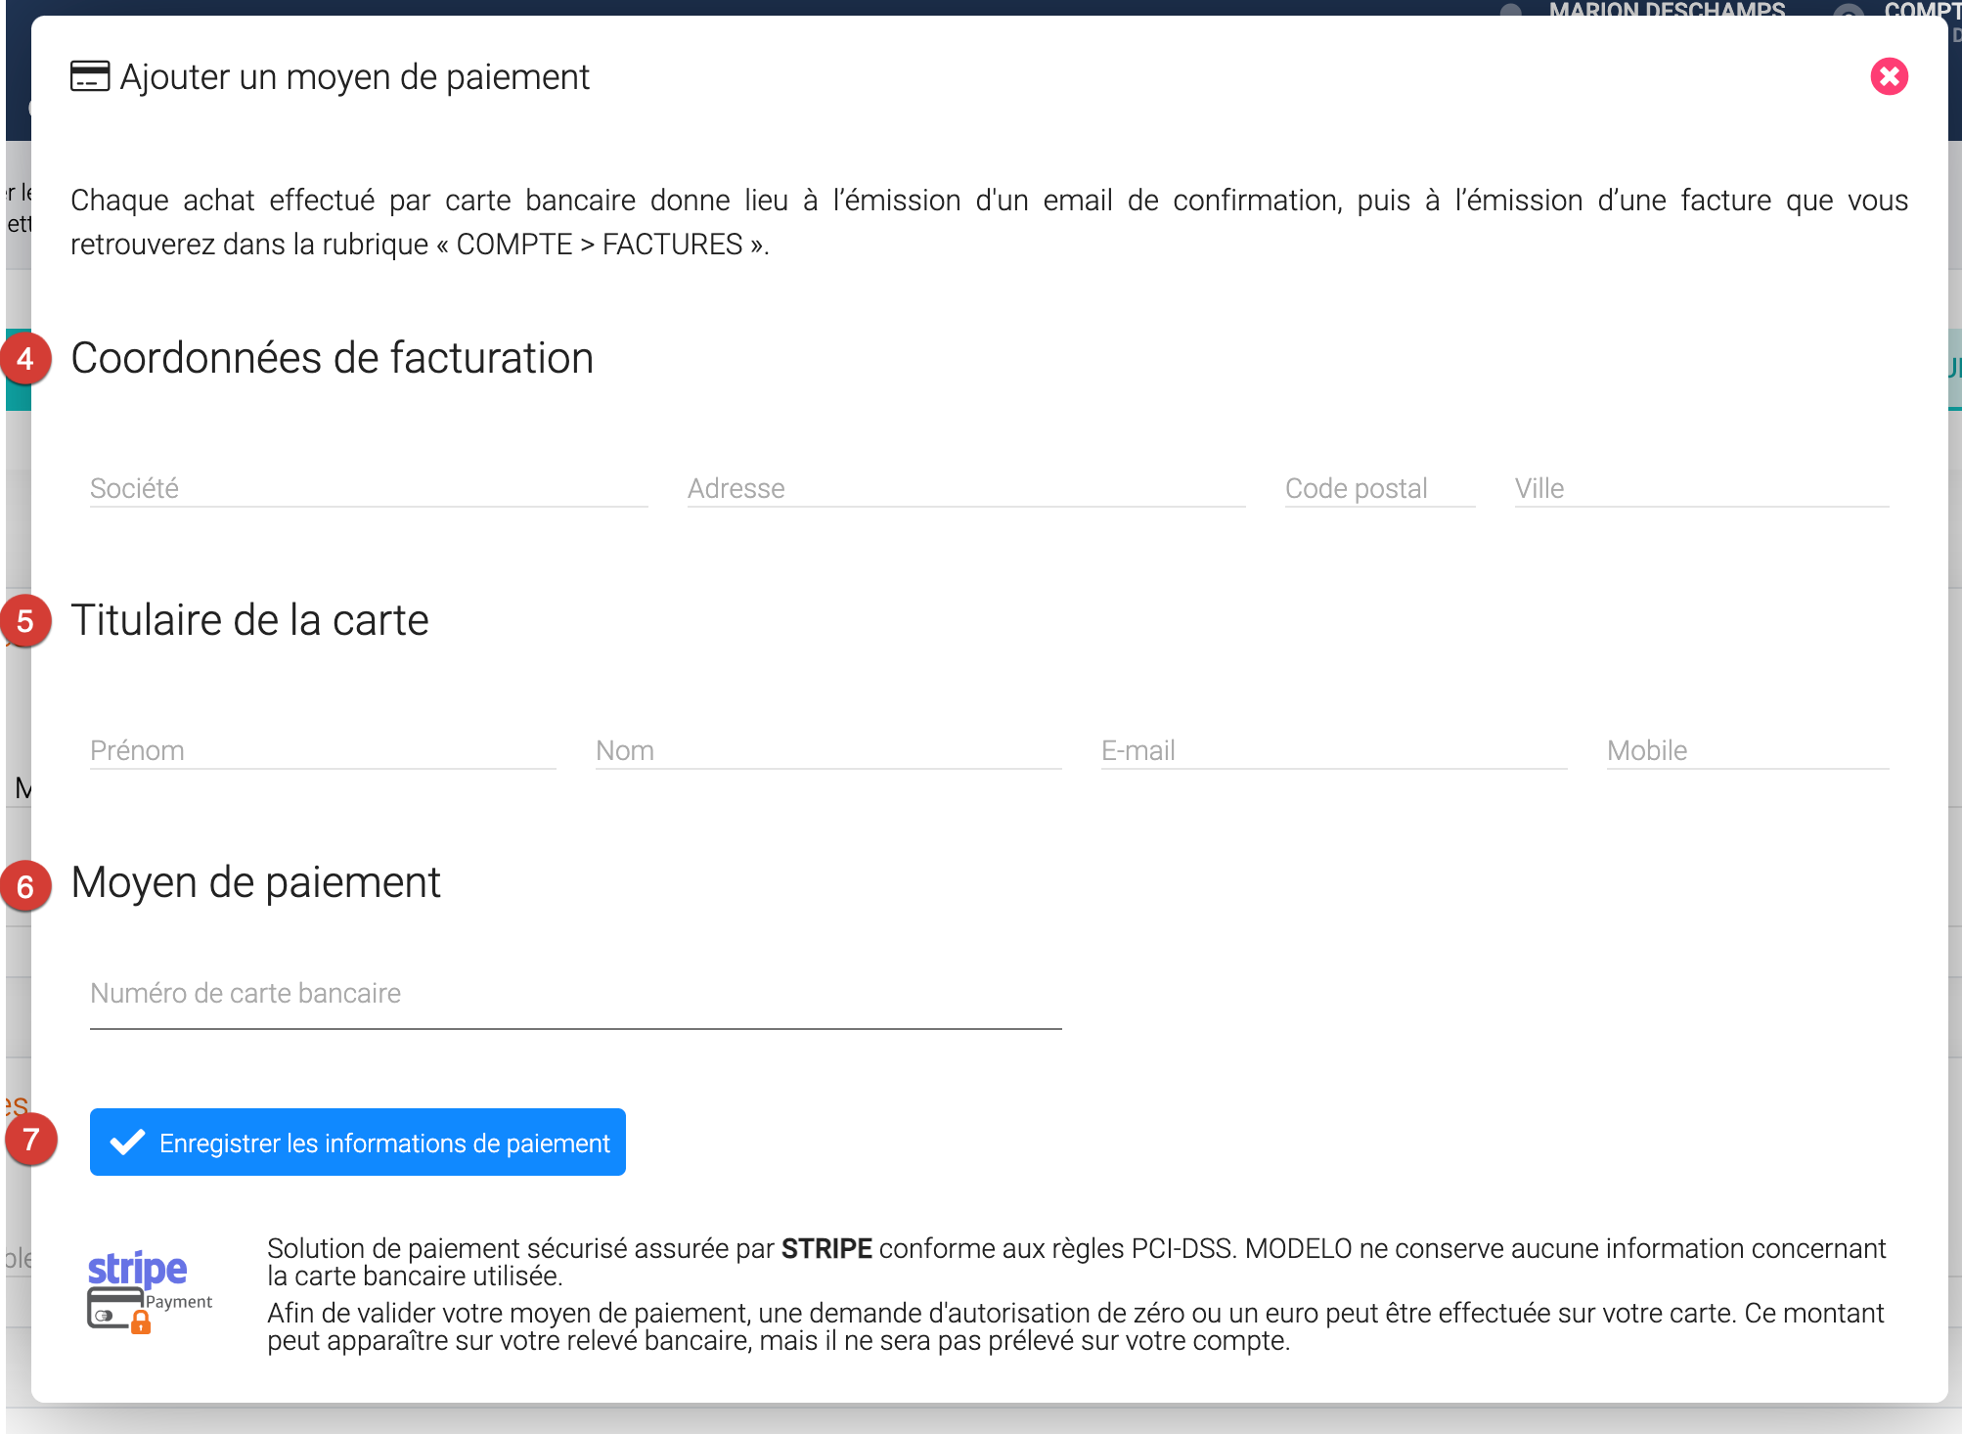Click the red step 5 badge
Image resolution: width=1962 pixels, height=1434 pixels.
25,621
